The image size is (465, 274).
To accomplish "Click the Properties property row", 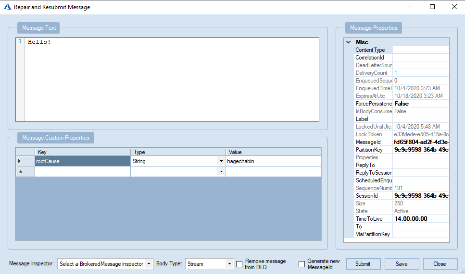I will 402,157.
